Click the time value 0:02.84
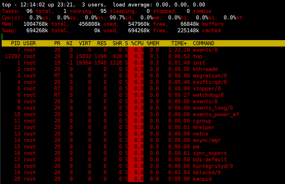 (179, 173)
